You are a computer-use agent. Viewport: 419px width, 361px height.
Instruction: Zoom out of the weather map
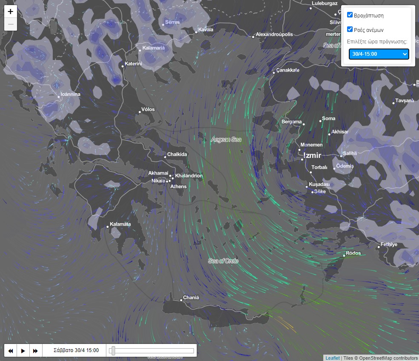point(11,24)
